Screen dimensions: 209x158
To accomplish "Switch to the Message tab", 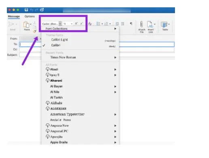I will tap(14, 16).
